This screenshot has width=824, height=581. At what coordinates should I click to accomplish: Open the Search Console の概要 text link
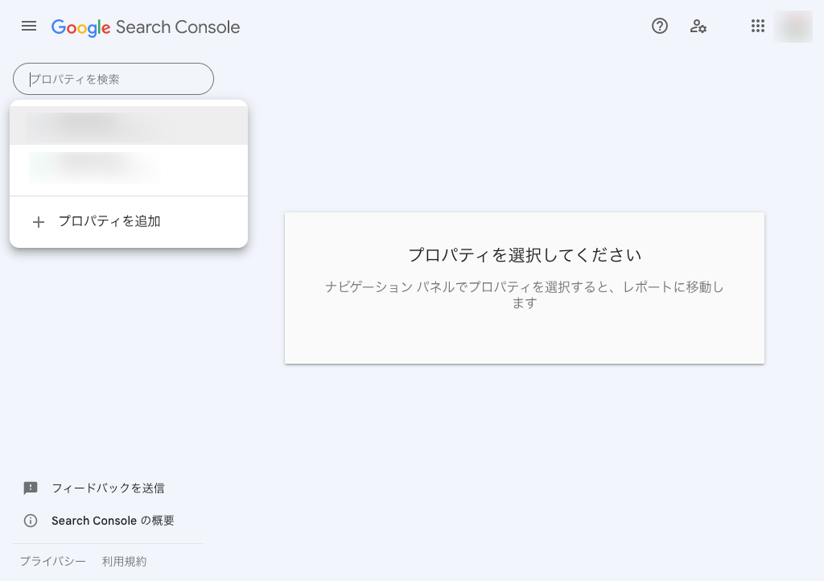(113, 521)
